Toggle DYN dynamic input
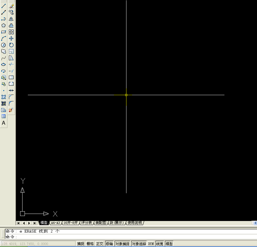 point(151,244)
